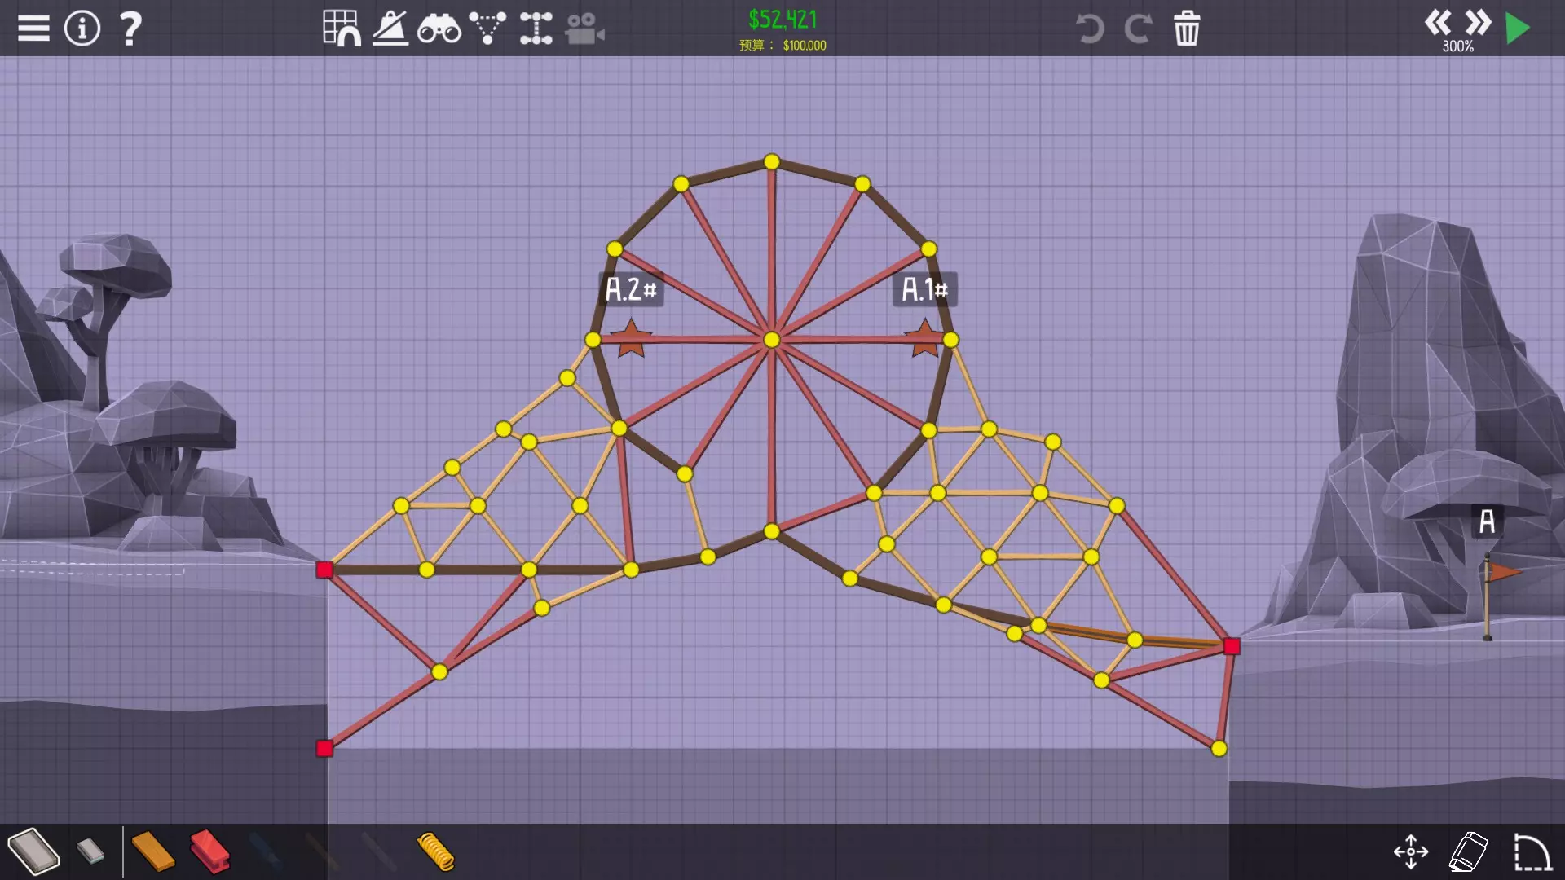Click the A.2# hydraulic phase label
1565x880 pixels.
tap(630, 289)
